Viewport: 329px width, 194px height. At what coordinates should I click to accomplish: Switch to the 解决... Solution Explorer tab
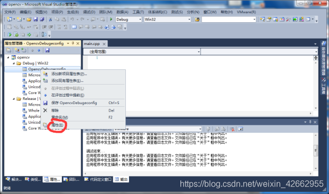coord(14,179)
